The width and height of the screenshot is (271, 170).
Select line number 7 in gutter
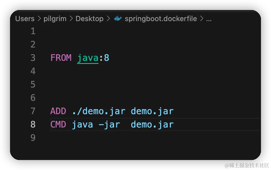[33, 111]
